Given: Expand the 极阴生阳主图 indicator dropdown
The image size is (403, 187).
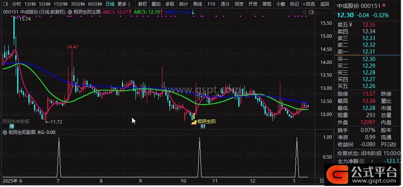Looking at the screenshot, I should click(x=70, y=12).
